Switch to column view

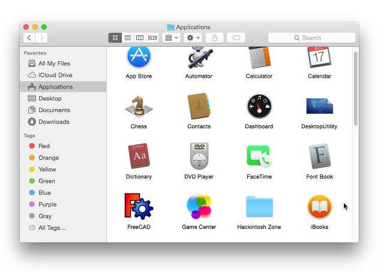pos(140,38)
